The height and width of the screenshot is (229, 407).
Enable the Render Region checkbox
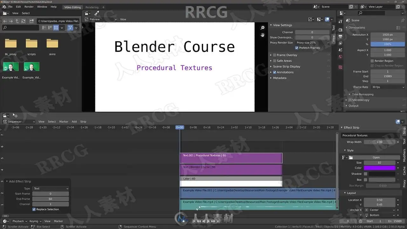click(x=372, y=61)
